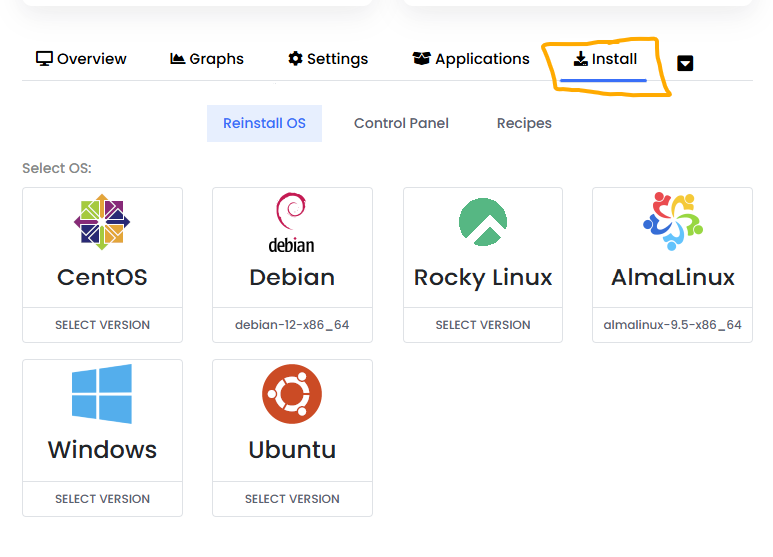
Task: Expand the more tabs dropdown arrow
Action: pyautogui.click(x=685, y=63)
